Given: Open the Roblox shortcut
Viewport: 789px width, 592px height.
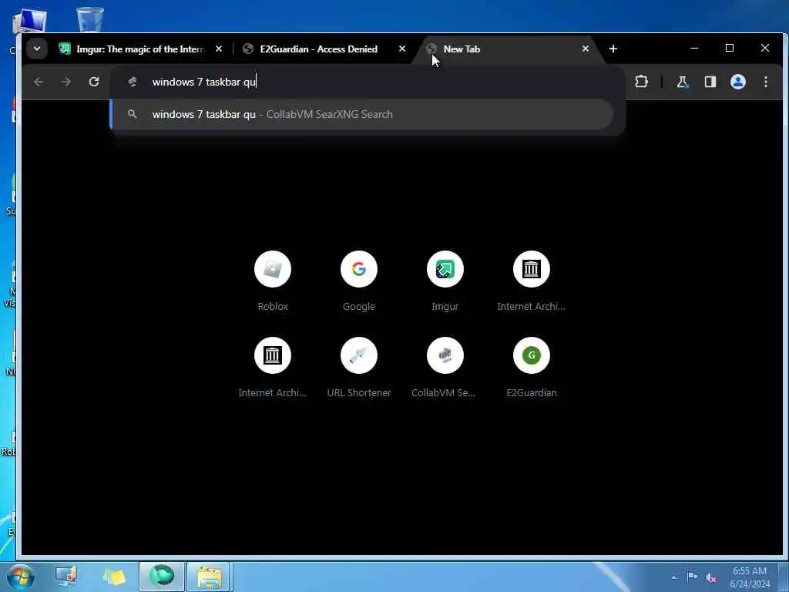Looking at the screenshot, I should point(273,269).
